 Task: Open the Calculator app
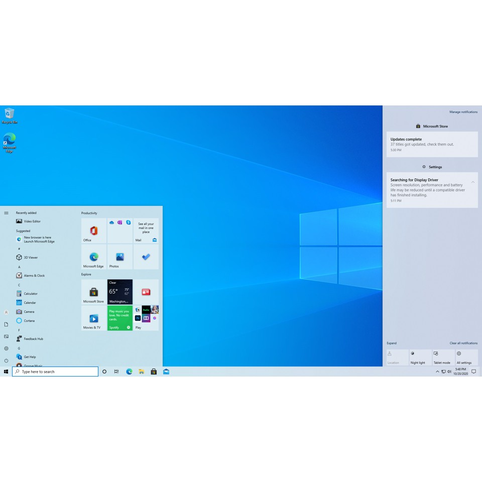click(x=31, y=293)
